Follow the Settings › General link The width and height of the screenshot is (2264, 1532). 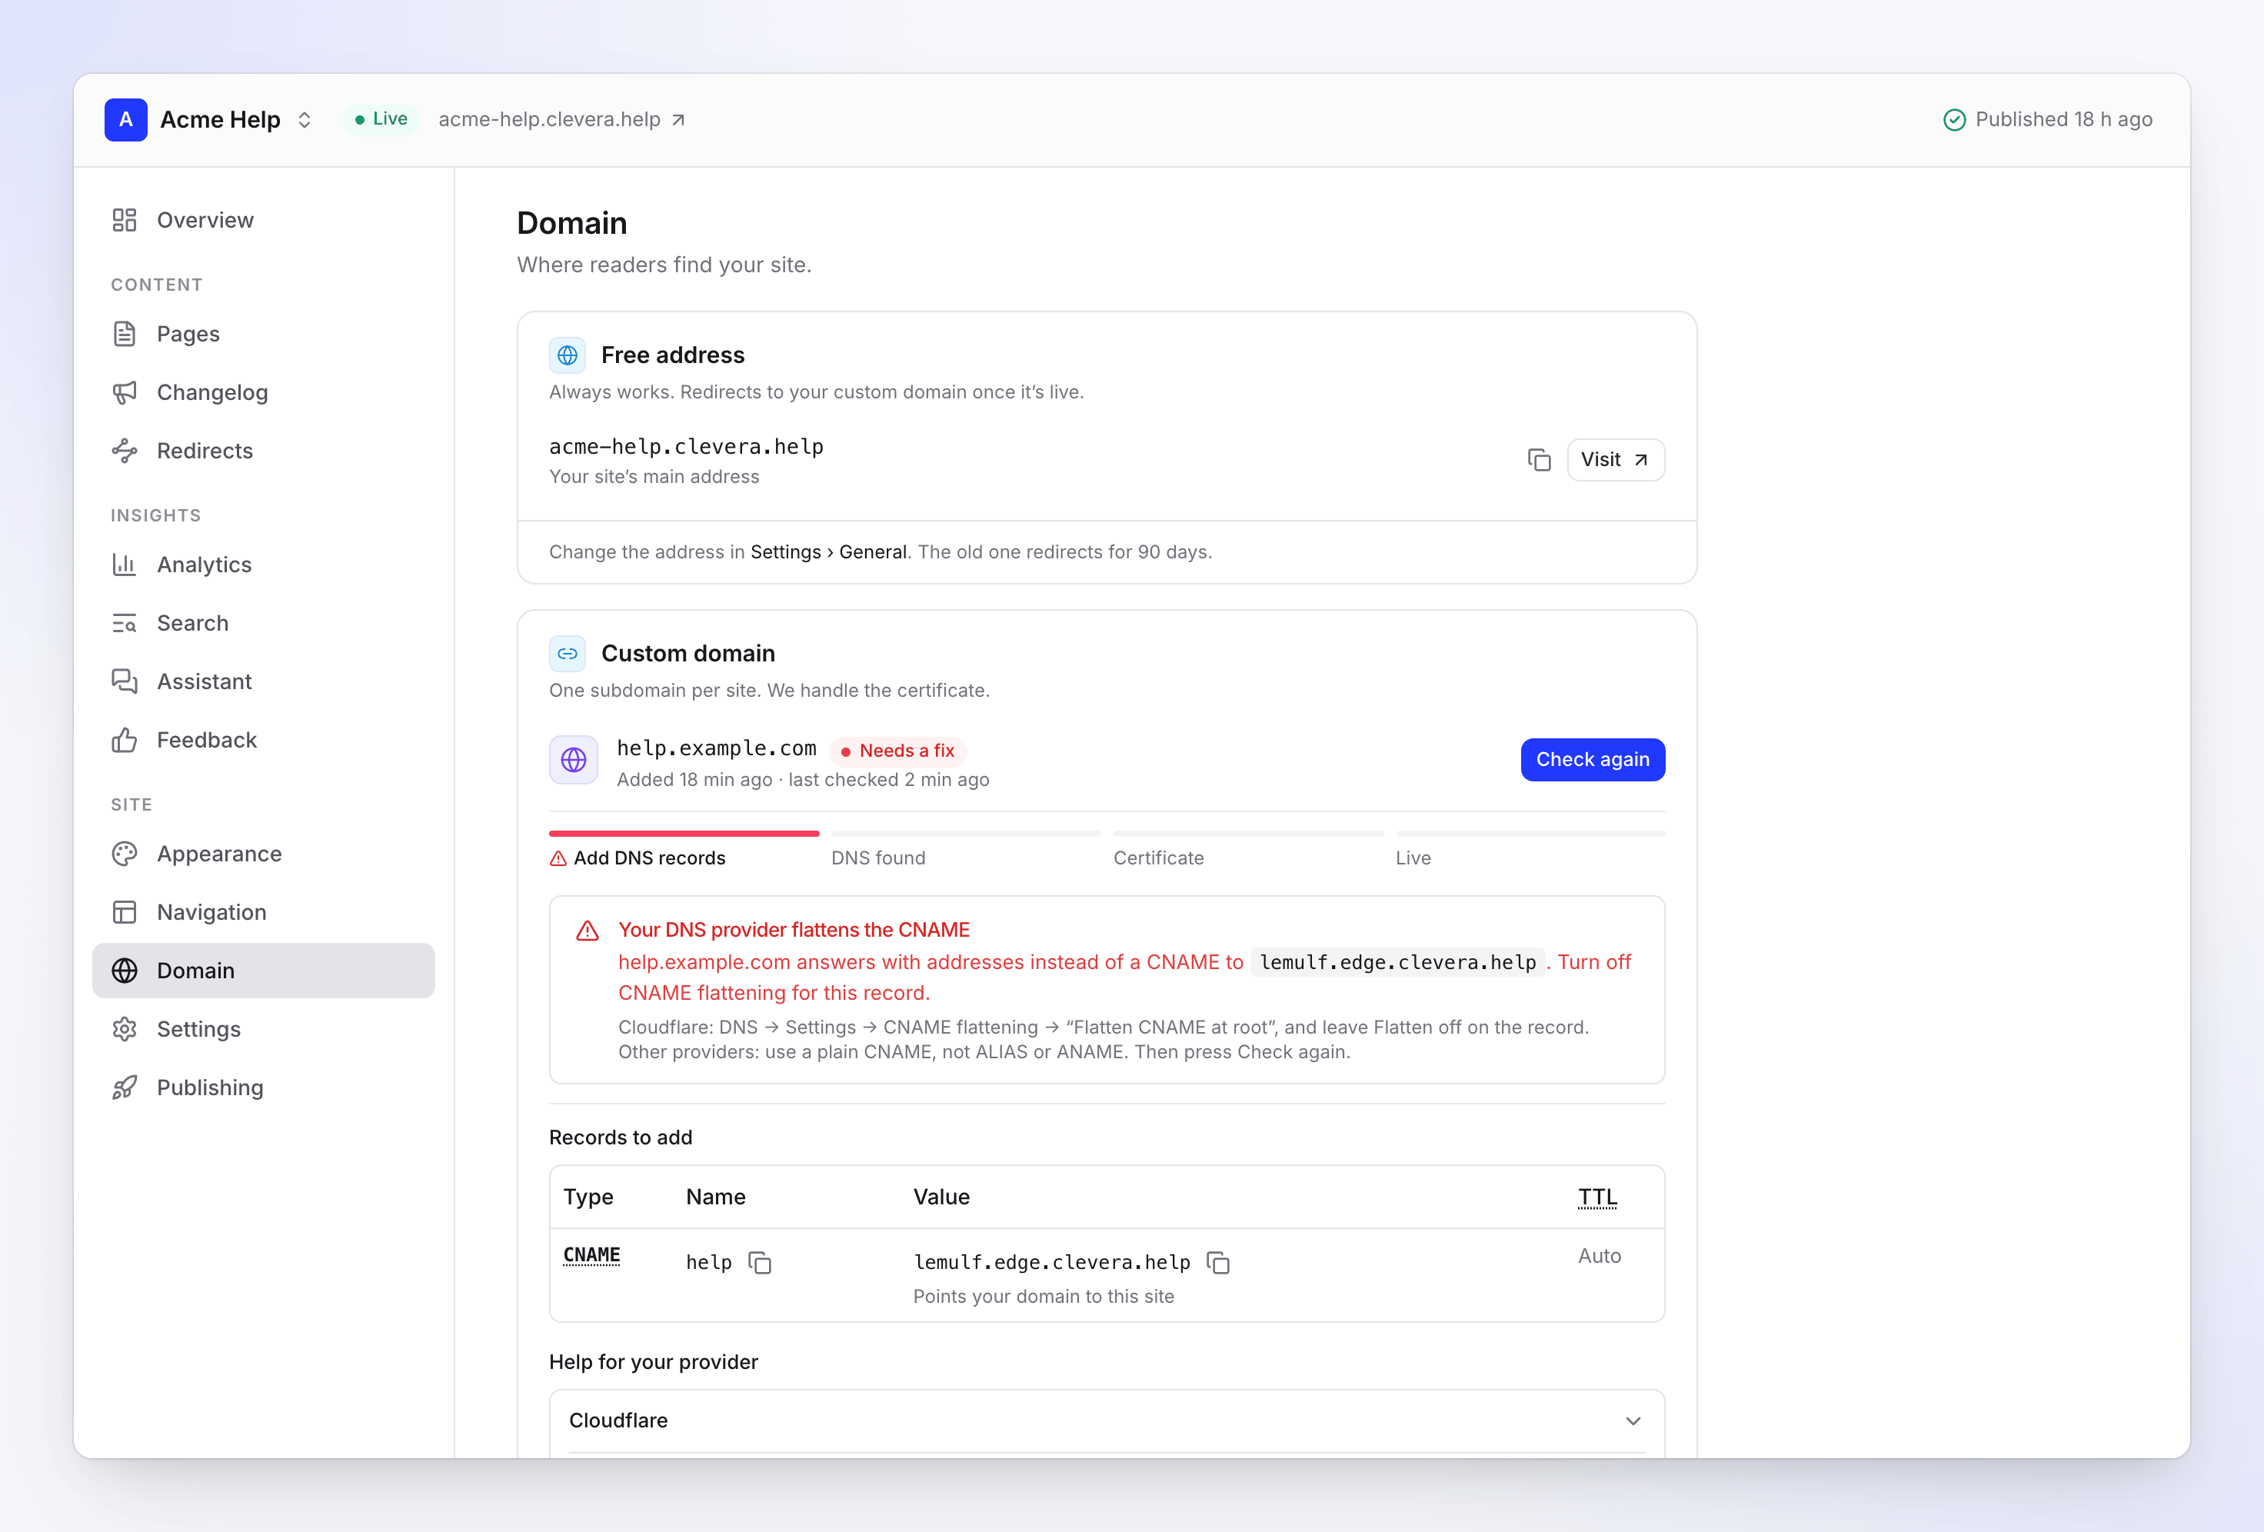pyautogui.click(x=828, y=552)
